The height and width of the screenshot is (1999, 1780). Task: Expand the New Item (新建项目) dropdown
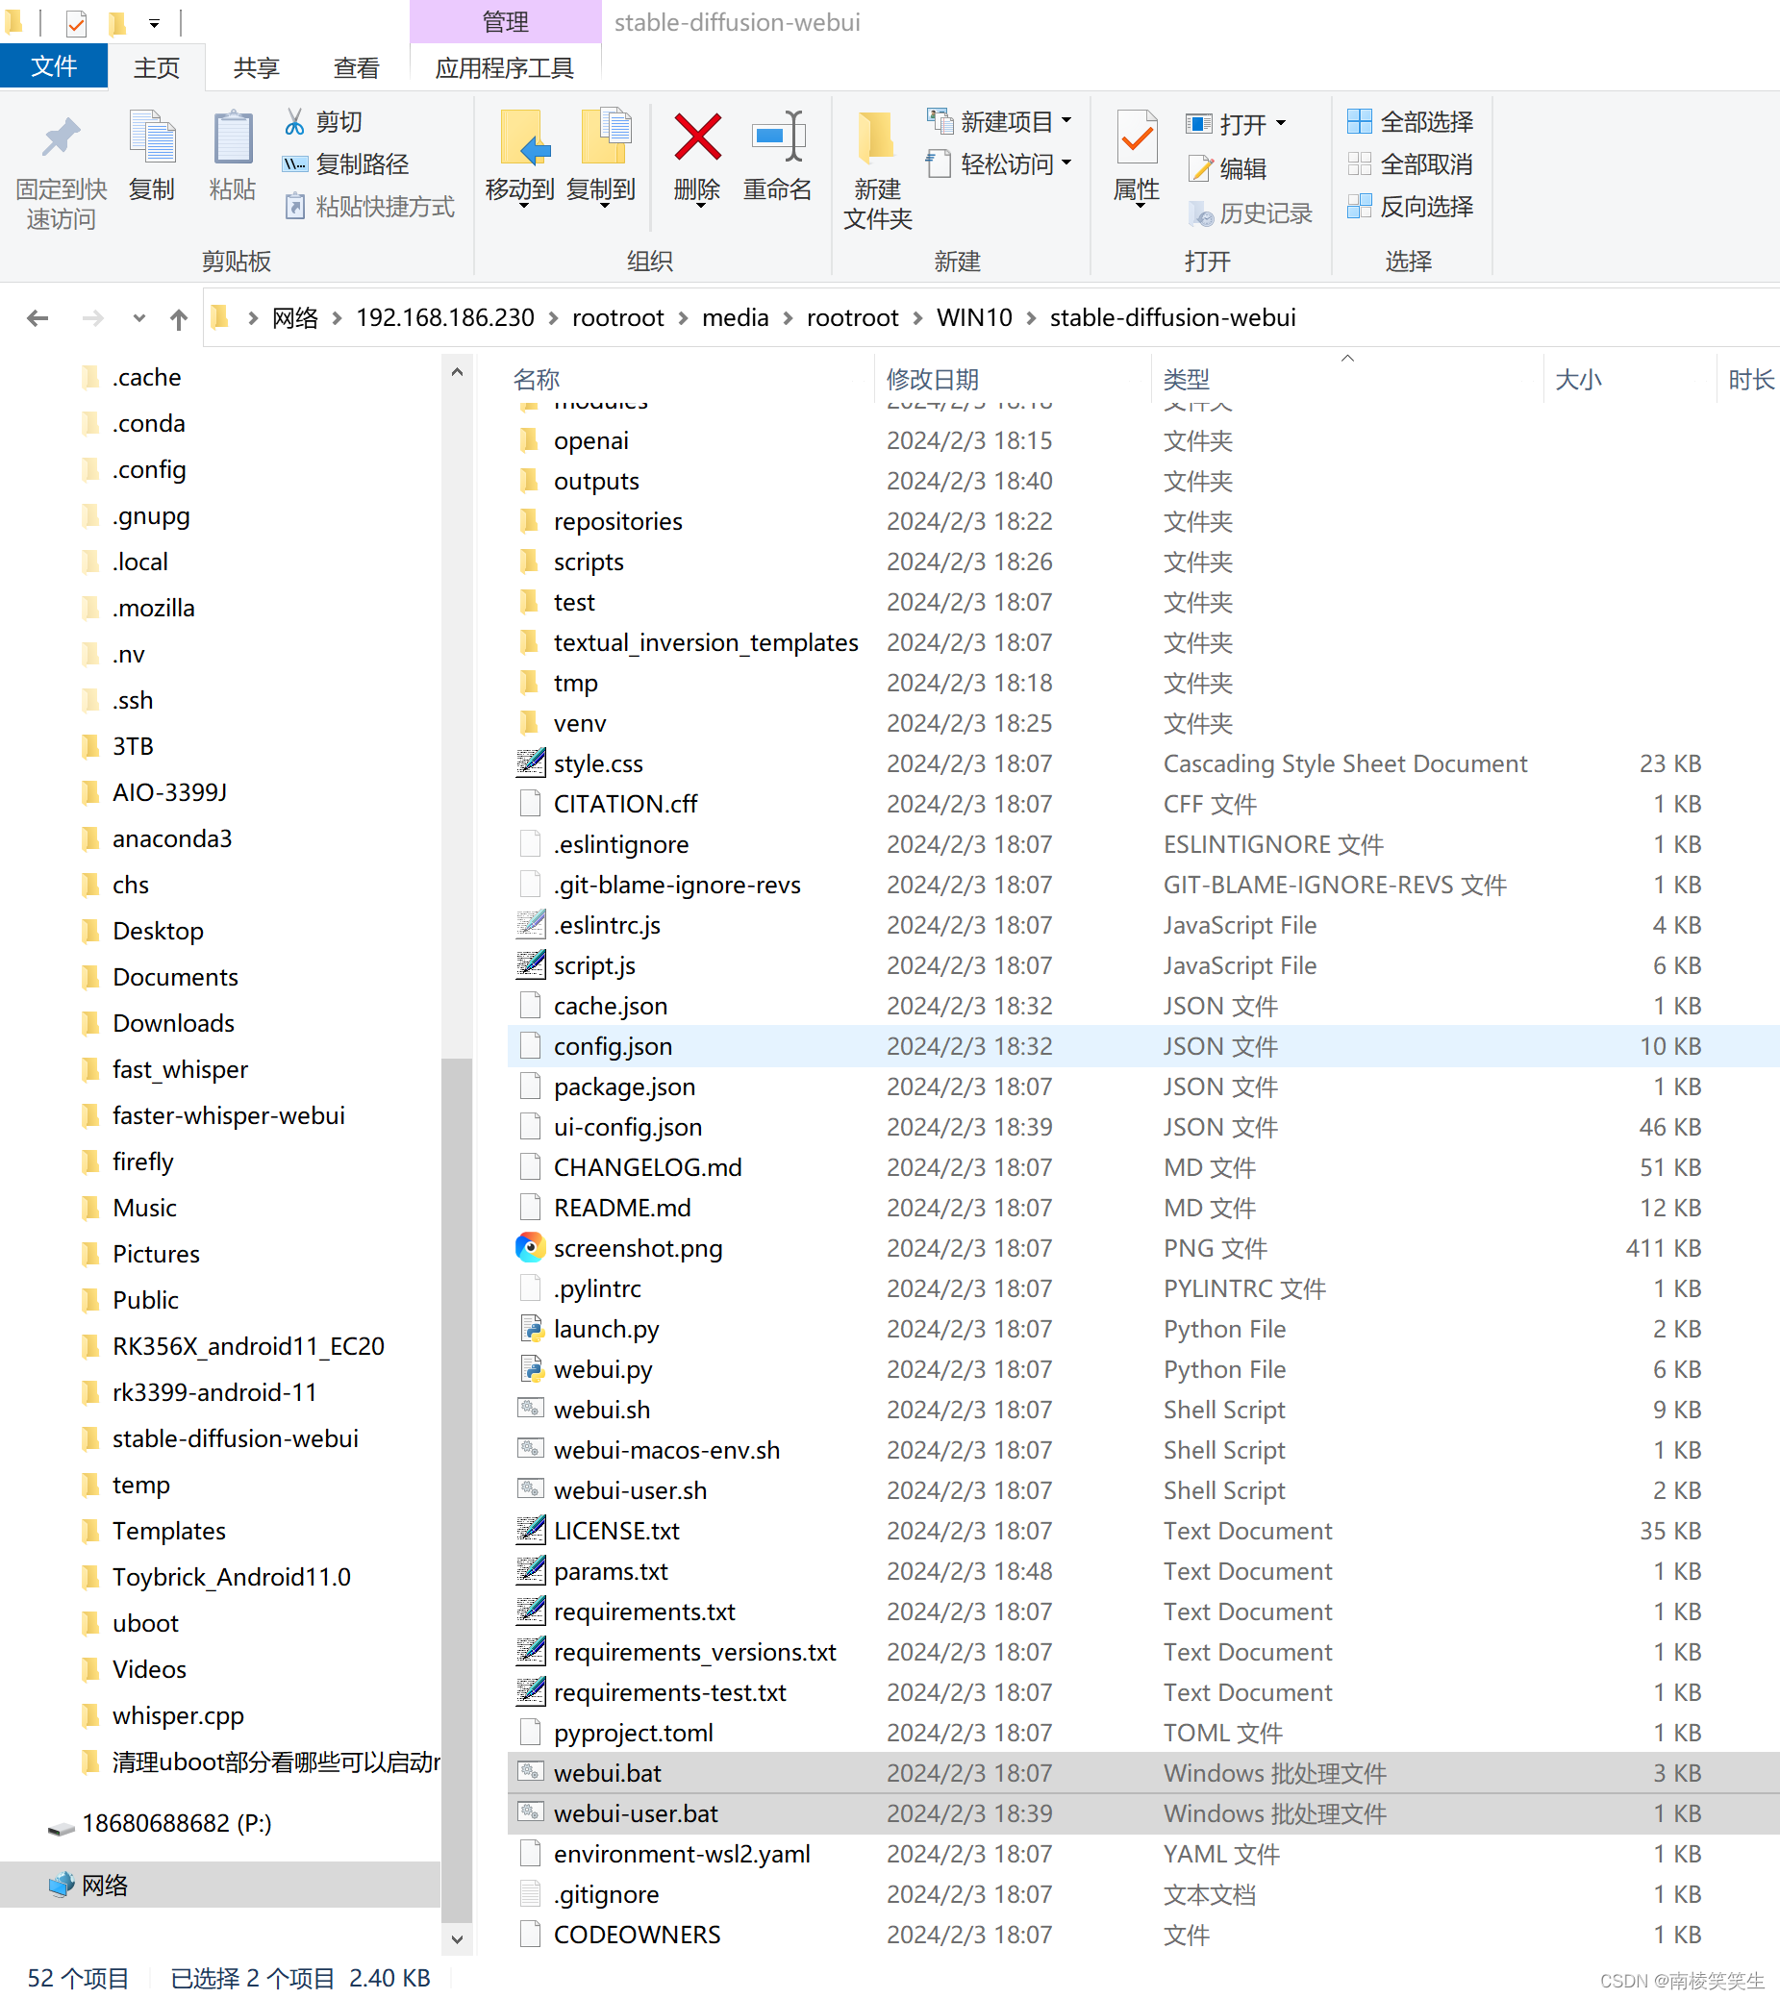1066,121
